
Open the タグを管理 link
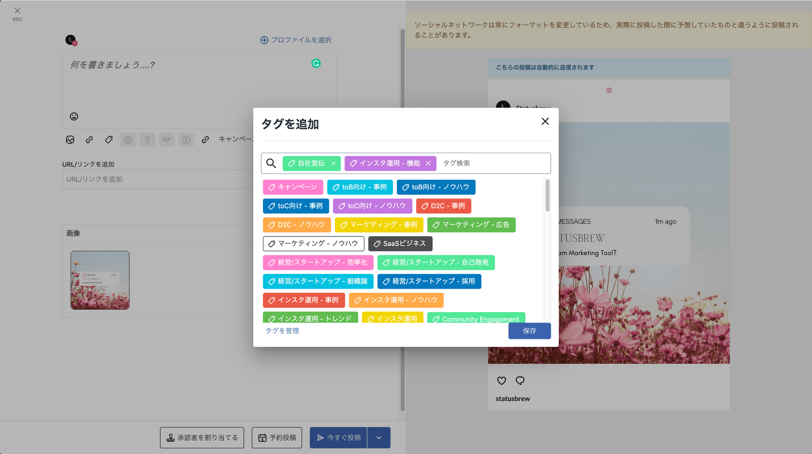pos(282,331)
